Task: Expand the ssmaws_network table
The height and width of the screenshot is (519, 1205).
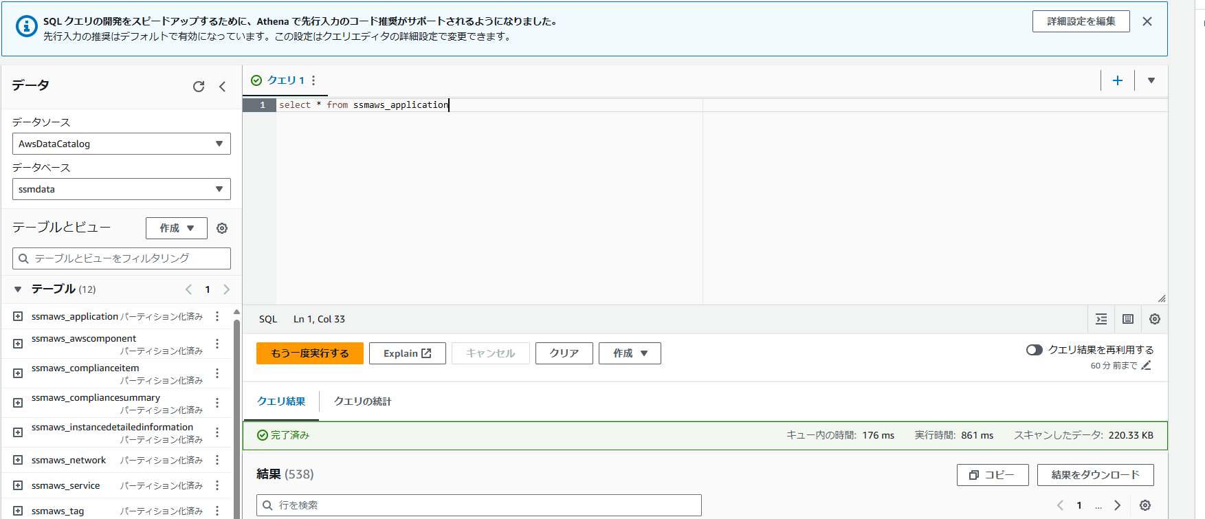Action: coord(18,460)
